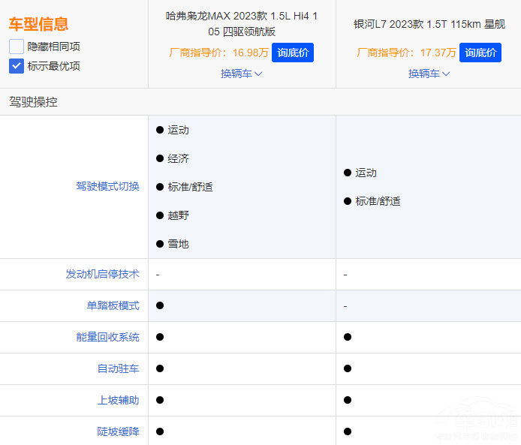
Task: Click the 16.98万 guide price
Action: coord(250,53)
